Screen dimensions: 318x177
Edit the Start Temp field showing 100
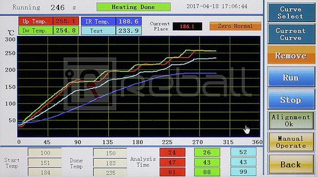click(45, 152)
